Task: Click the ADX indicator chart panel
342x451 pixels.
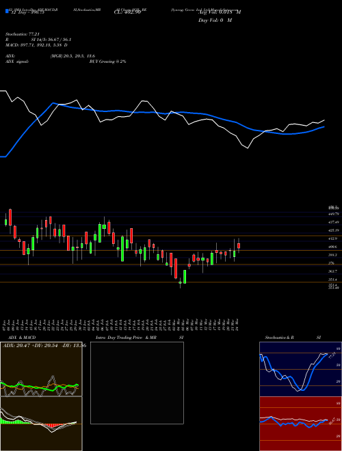Action: [x=41, y=369]
